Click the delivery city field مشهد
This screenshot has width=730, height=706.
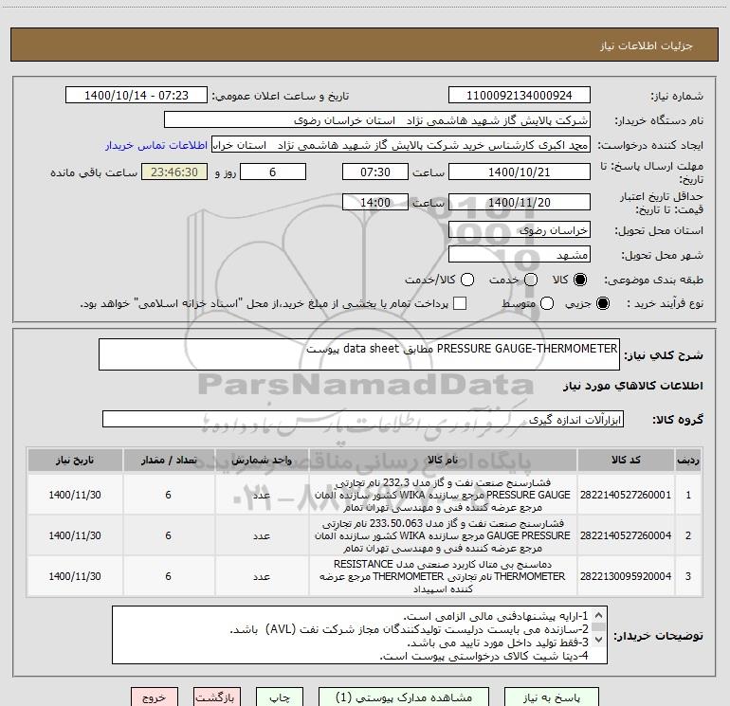[x=520, y=255]
